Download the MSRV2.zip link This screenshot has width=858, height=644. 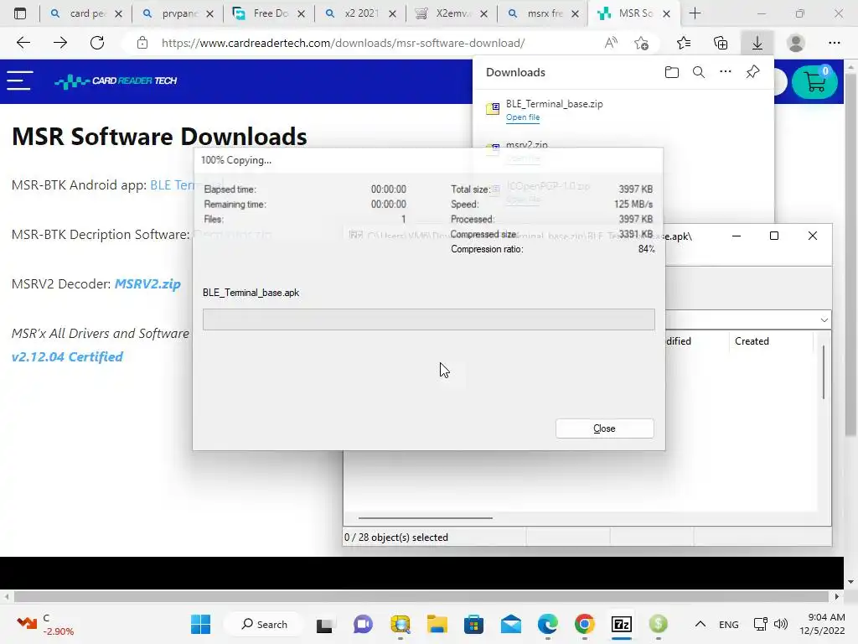click(x=147, y=283)
